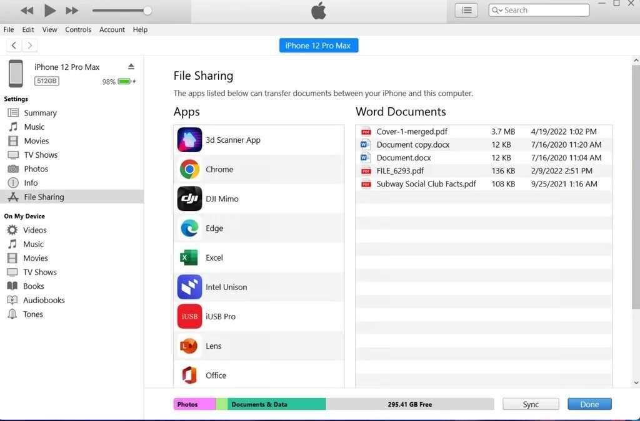Select the Excel app icon
The image size is (640, 421).
click(x=189, y=258)
